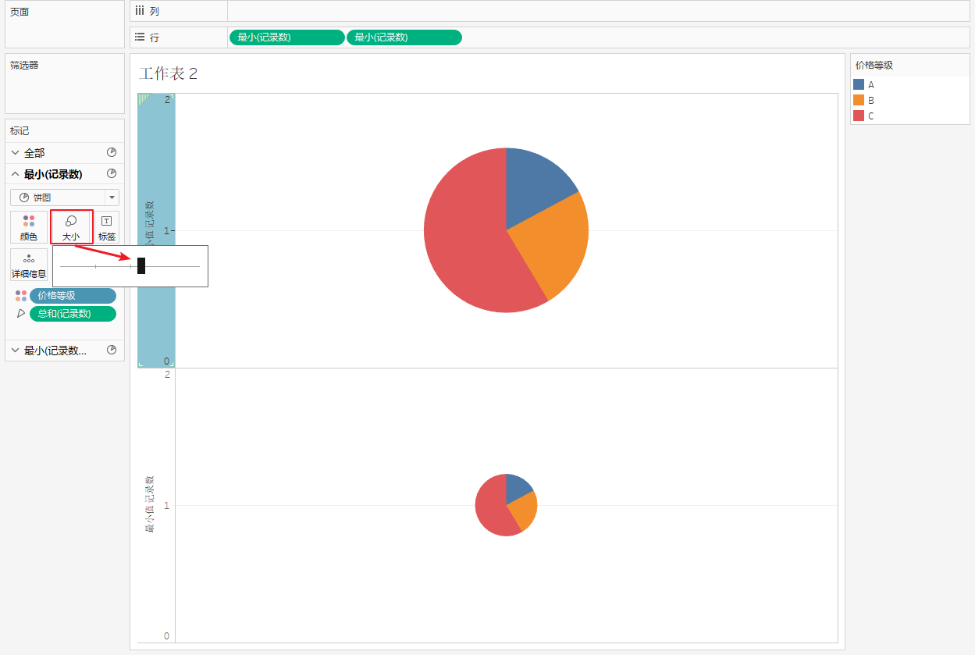Select red slice of the small pie
The width and height of the screenshot is (975, 655).
[490, 507]
